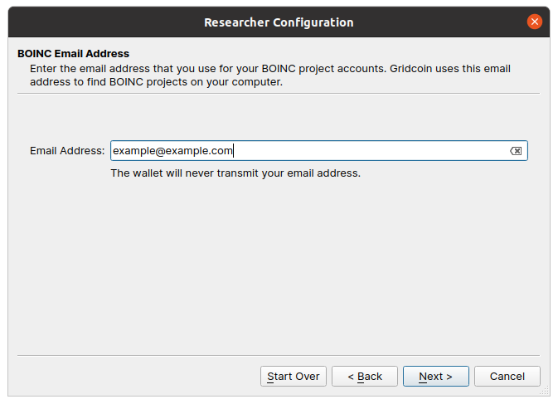Clear the email field using the backspace icon
Image resolution: width=558 pixels, height=404 pixels.
point(516,151)
